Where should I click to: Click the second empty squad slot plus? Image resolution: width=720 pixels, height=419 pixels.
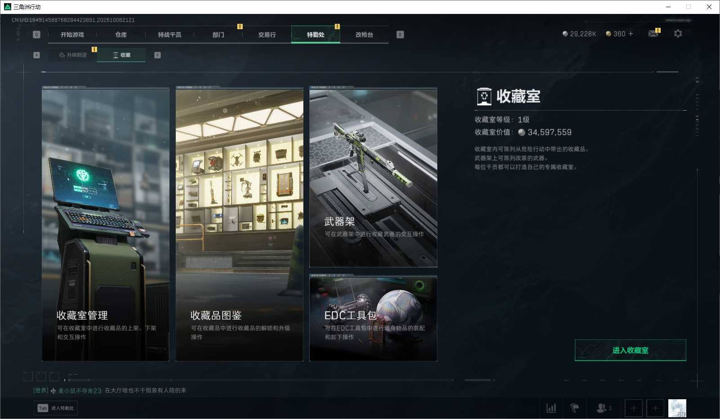point(655,408)
